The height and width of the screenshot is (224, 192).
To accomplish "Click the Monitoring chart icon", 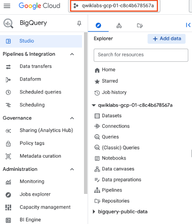I will point(8,182).
